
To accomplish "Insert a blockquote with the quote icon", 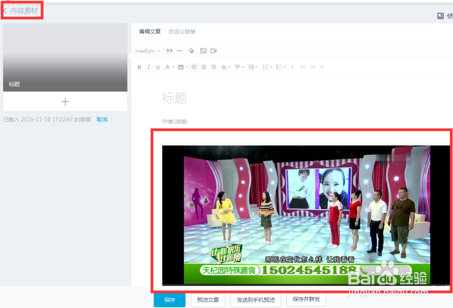I will pyautogui.click(x=169, y=51).
